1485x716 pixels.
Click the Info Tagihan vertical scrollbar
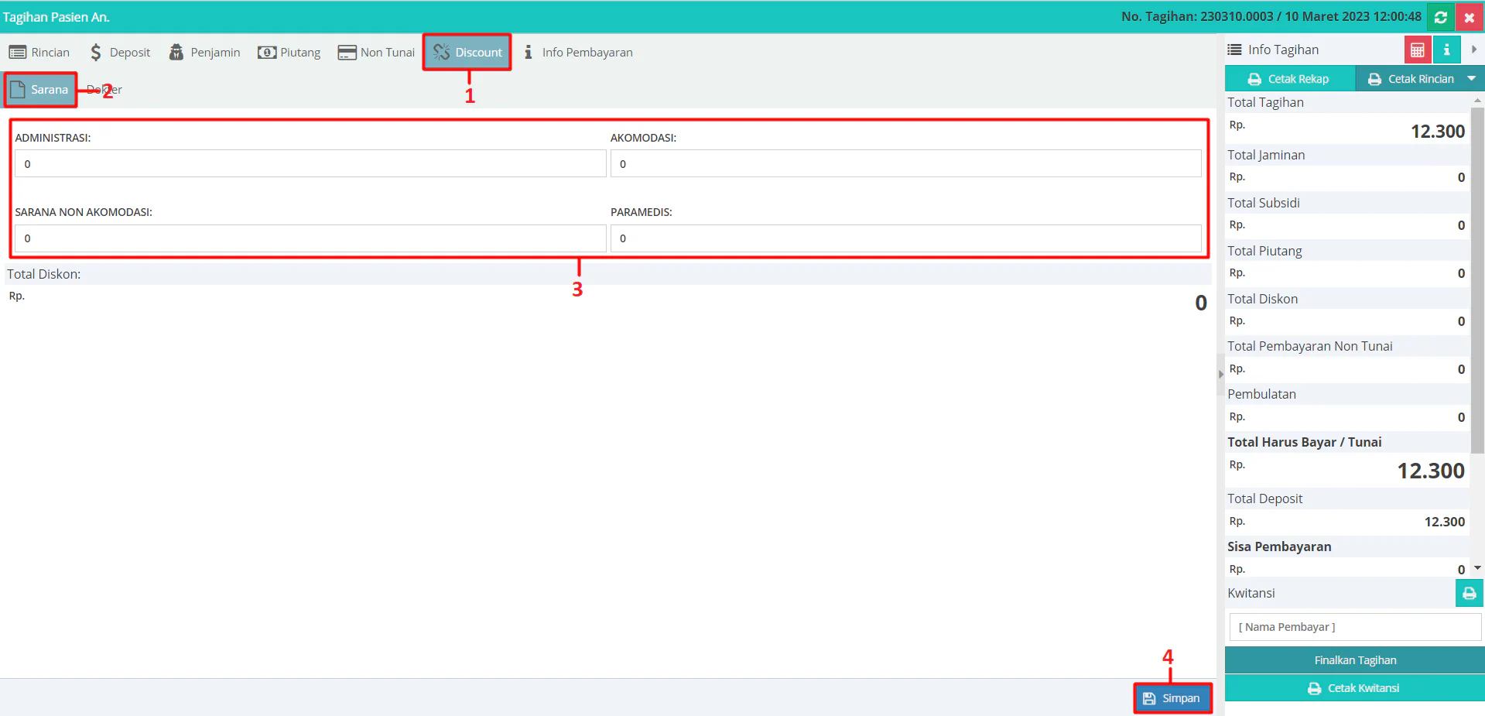(x=1476, y=279)
